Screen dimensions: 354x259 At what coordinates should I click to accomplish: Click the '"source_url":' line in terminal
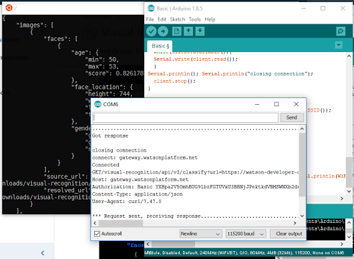tap(65, 176)
